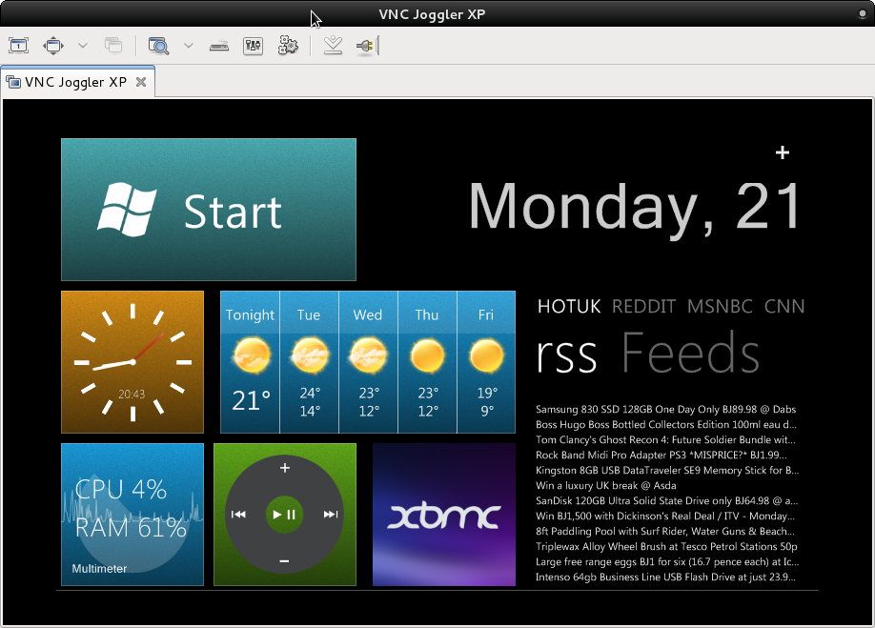
Task: Open the analog clock tile
Action: (x=132, y=362)
